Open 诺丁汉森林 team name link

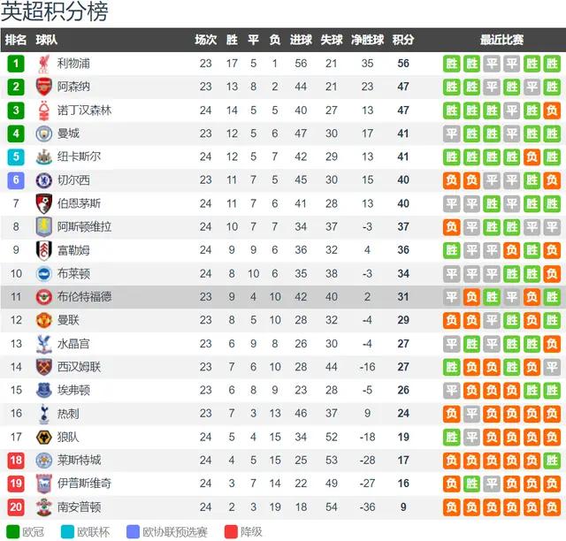pyautogui.click(x=84, y=110)
